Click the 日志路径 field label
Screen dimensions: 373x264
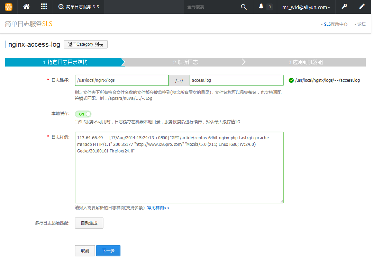(61, 80)
